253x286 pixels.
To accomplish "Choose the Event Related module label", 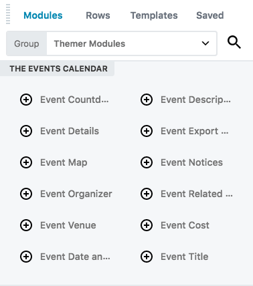I will (x=197, y=194).
